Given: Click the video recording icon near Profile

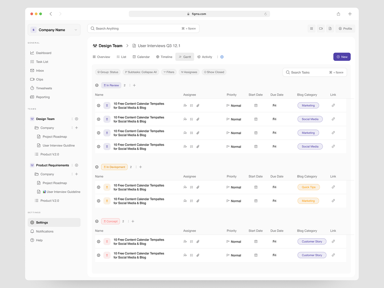Looking at the screenshot, I should (321, 28).
